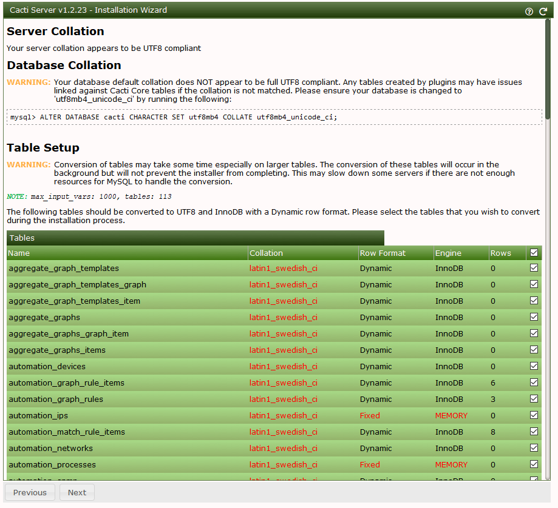
Task: Click InnoDB engine value for automation_devices
Action: click(x=449, y=366)
